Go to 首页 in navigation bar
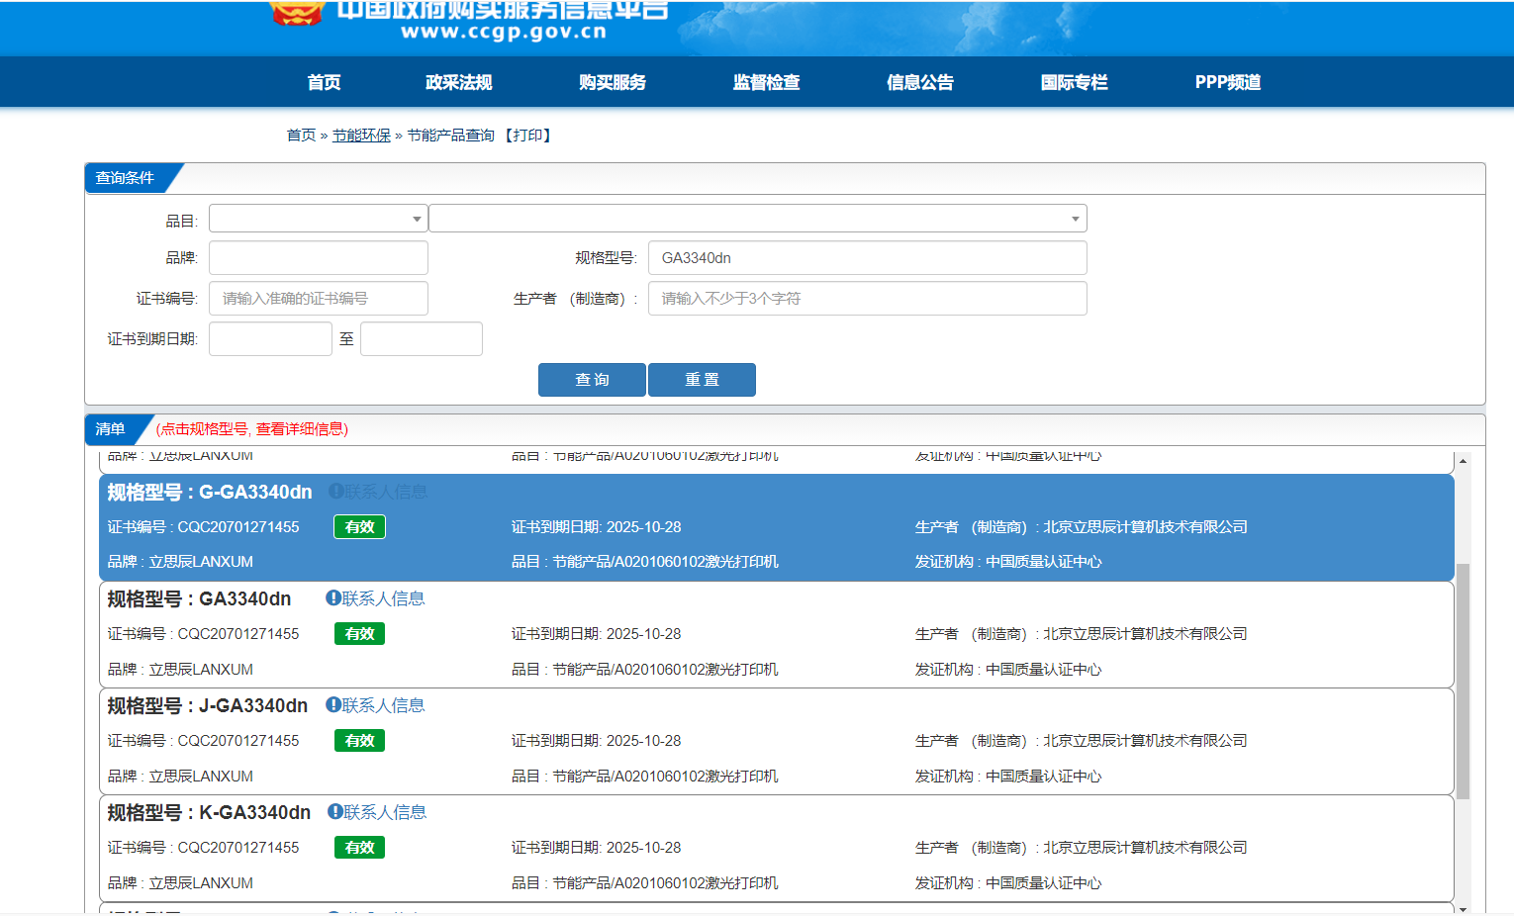This screenshot has width=1514, height=916. [x=324, y=82]
